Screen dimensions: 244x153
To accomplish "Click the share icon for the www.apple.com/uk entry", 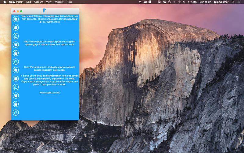I will click(16, 113).
